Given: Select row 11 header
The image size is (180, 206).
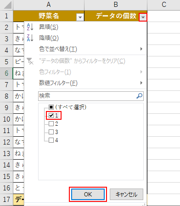Looking at the screenshot, I should pyautogui.click(x=6, y=131).
